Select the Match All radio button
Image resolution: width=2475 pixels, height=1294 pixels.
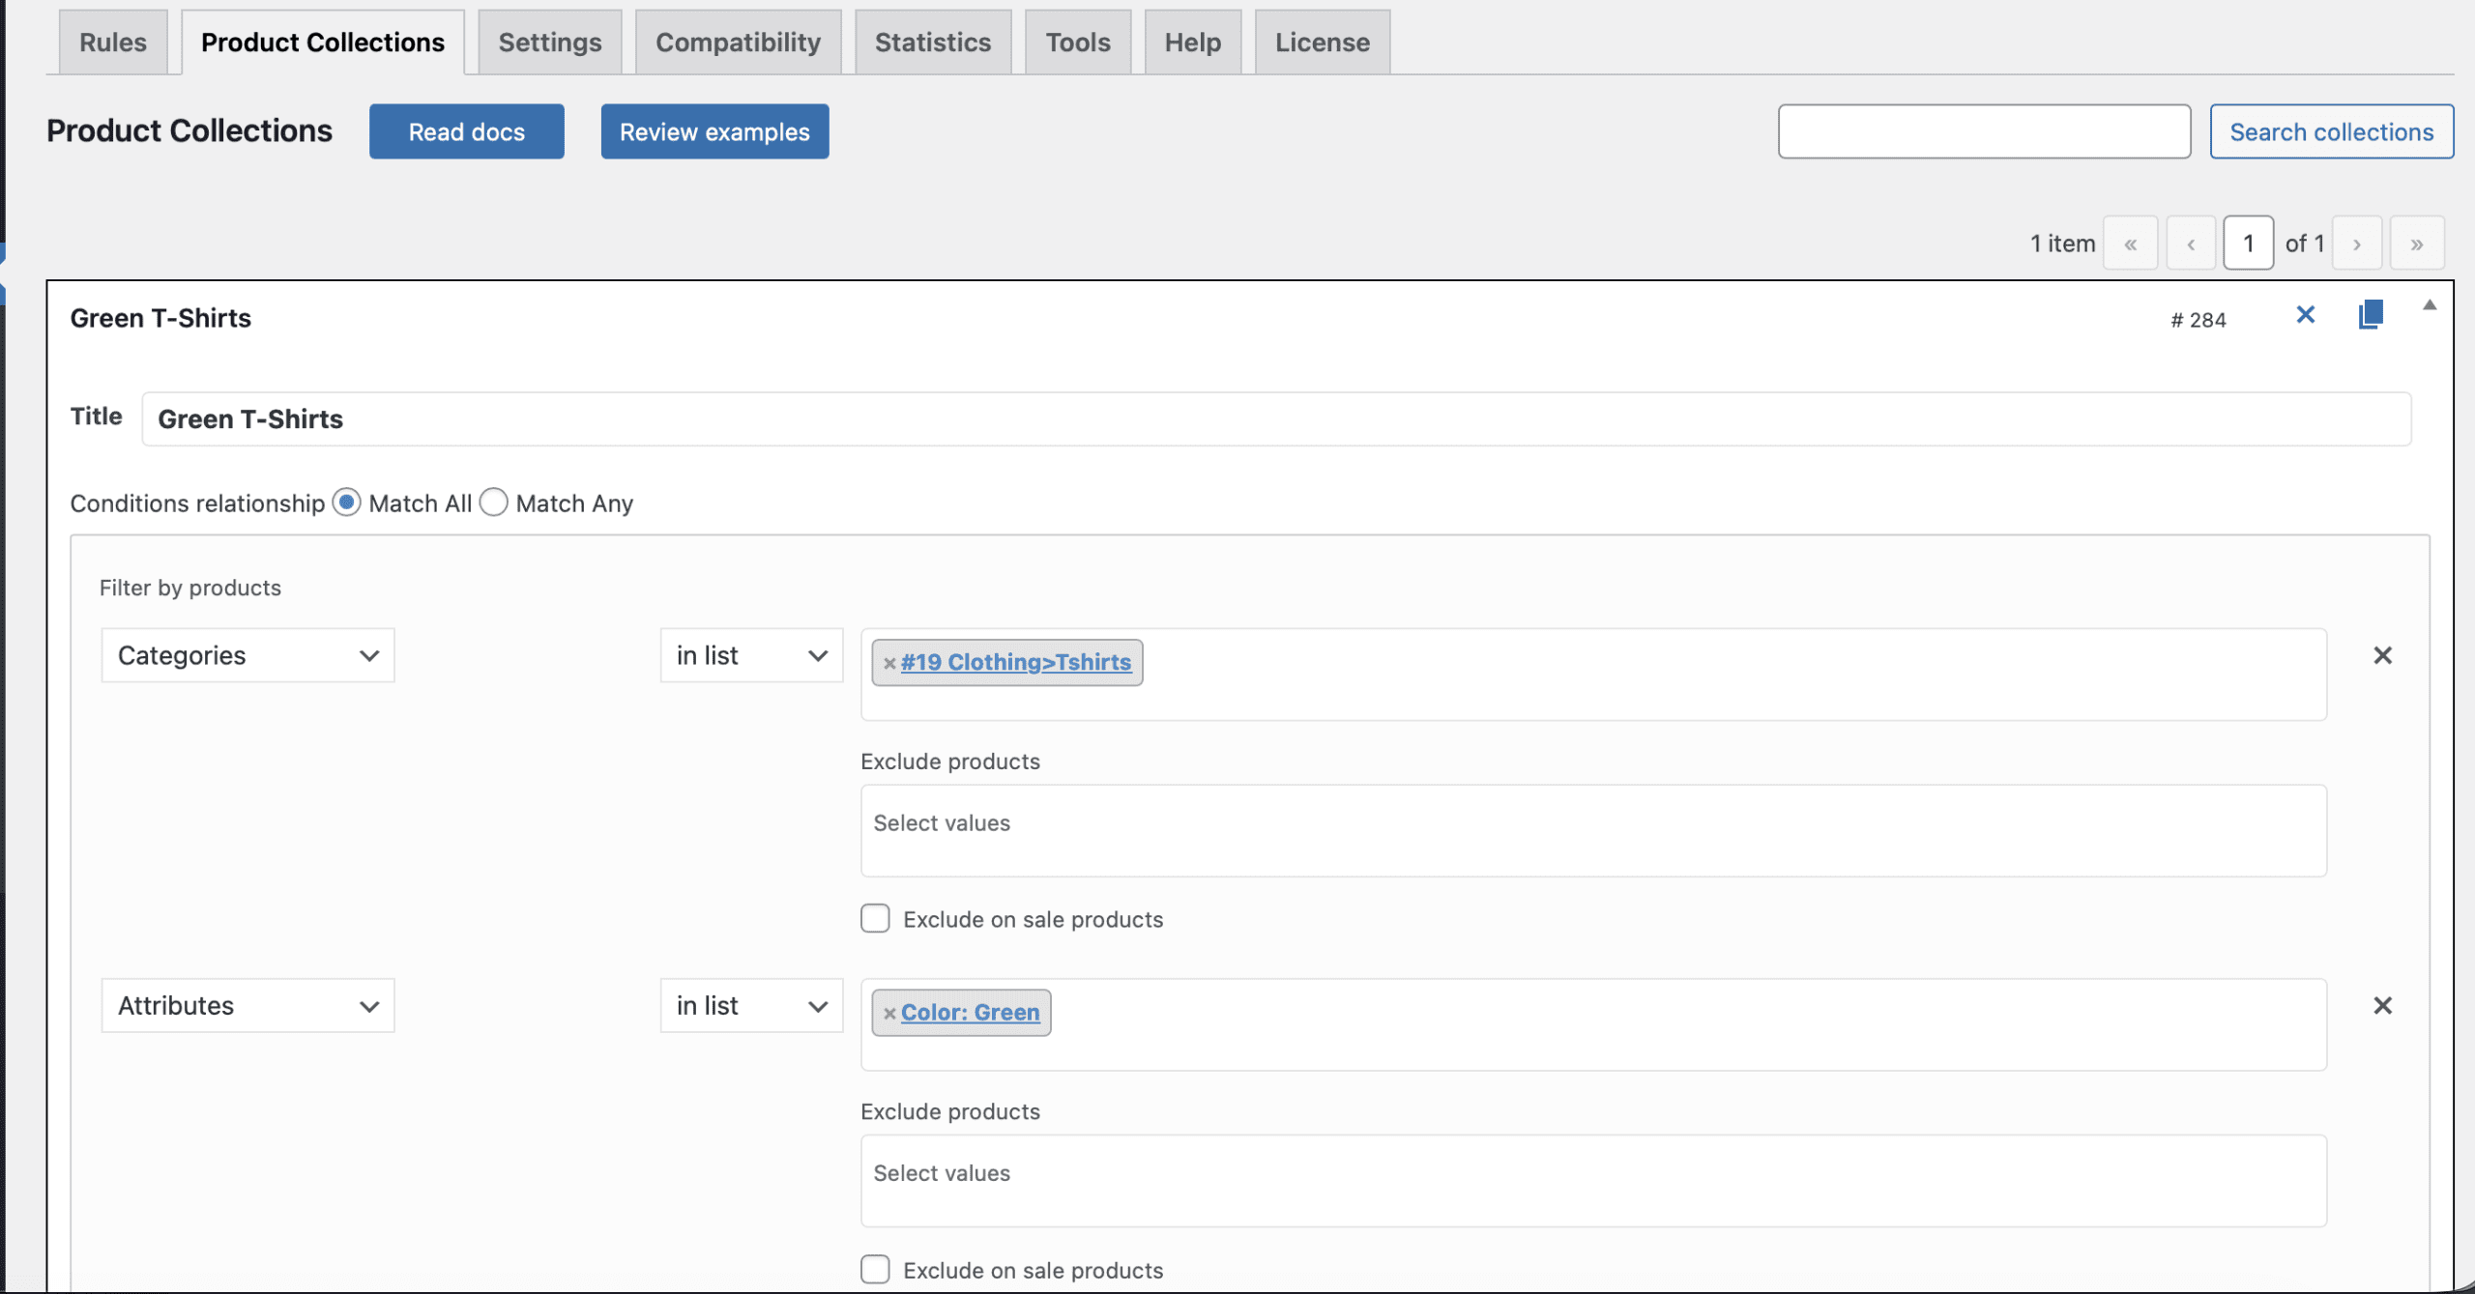point(346,503)
